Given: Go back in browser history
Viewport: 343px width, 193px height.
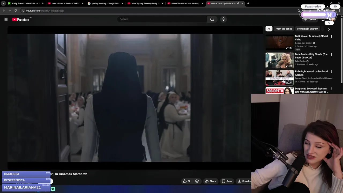Looking at the screenshot, I should point(3,10).
